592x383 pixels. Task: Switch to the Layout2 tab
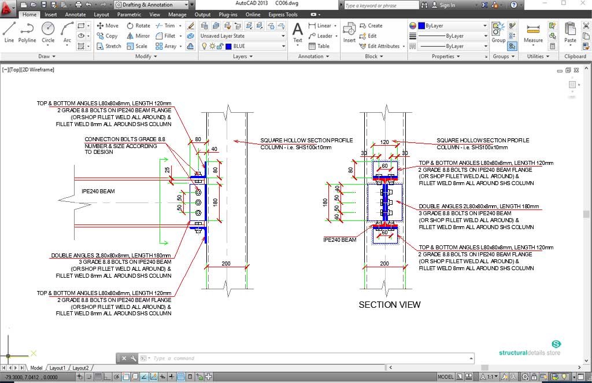point(80,367)
